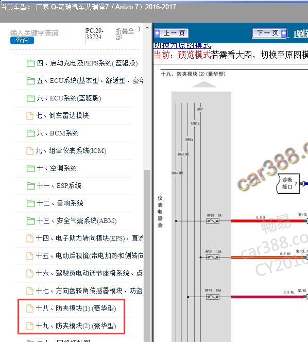Open 十九、防夹模块(2)(豪华型) page

[76, 326]
